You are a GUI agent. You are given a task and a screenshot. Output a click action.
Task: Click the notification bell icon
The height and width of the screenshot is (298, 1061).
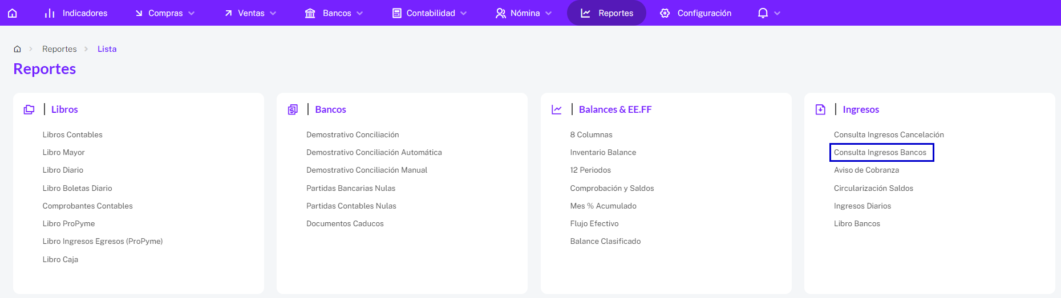[763, 13]
